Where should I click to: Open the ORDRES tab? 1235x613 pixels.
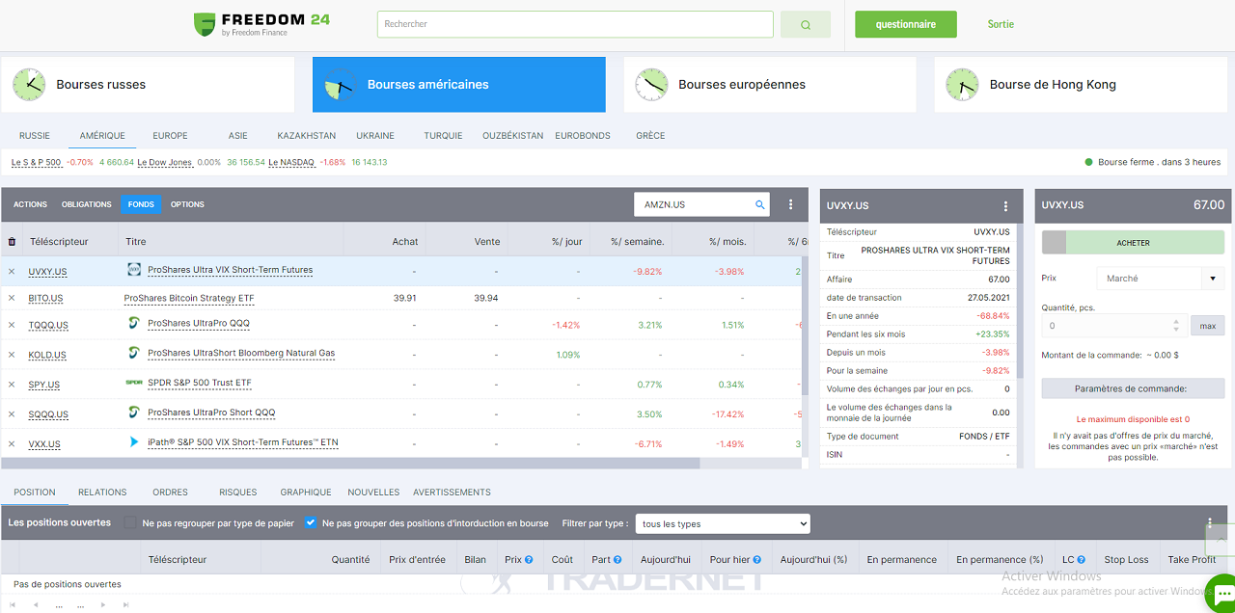[170, 493]
